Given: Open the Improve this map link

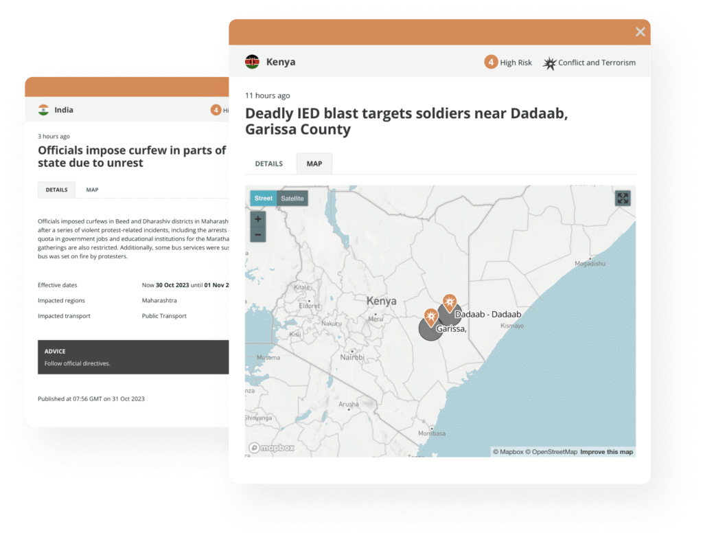Looking at the screenshot, I should pyautogui.click(x=607, y=452).
